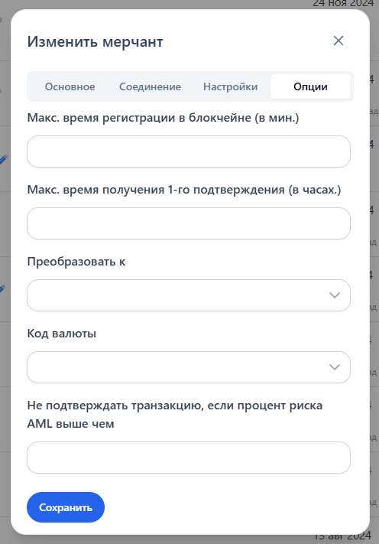Click the chevron arrow of Код валюты
Viewport: 379px width, 544px height.
[x=335, y=367]
